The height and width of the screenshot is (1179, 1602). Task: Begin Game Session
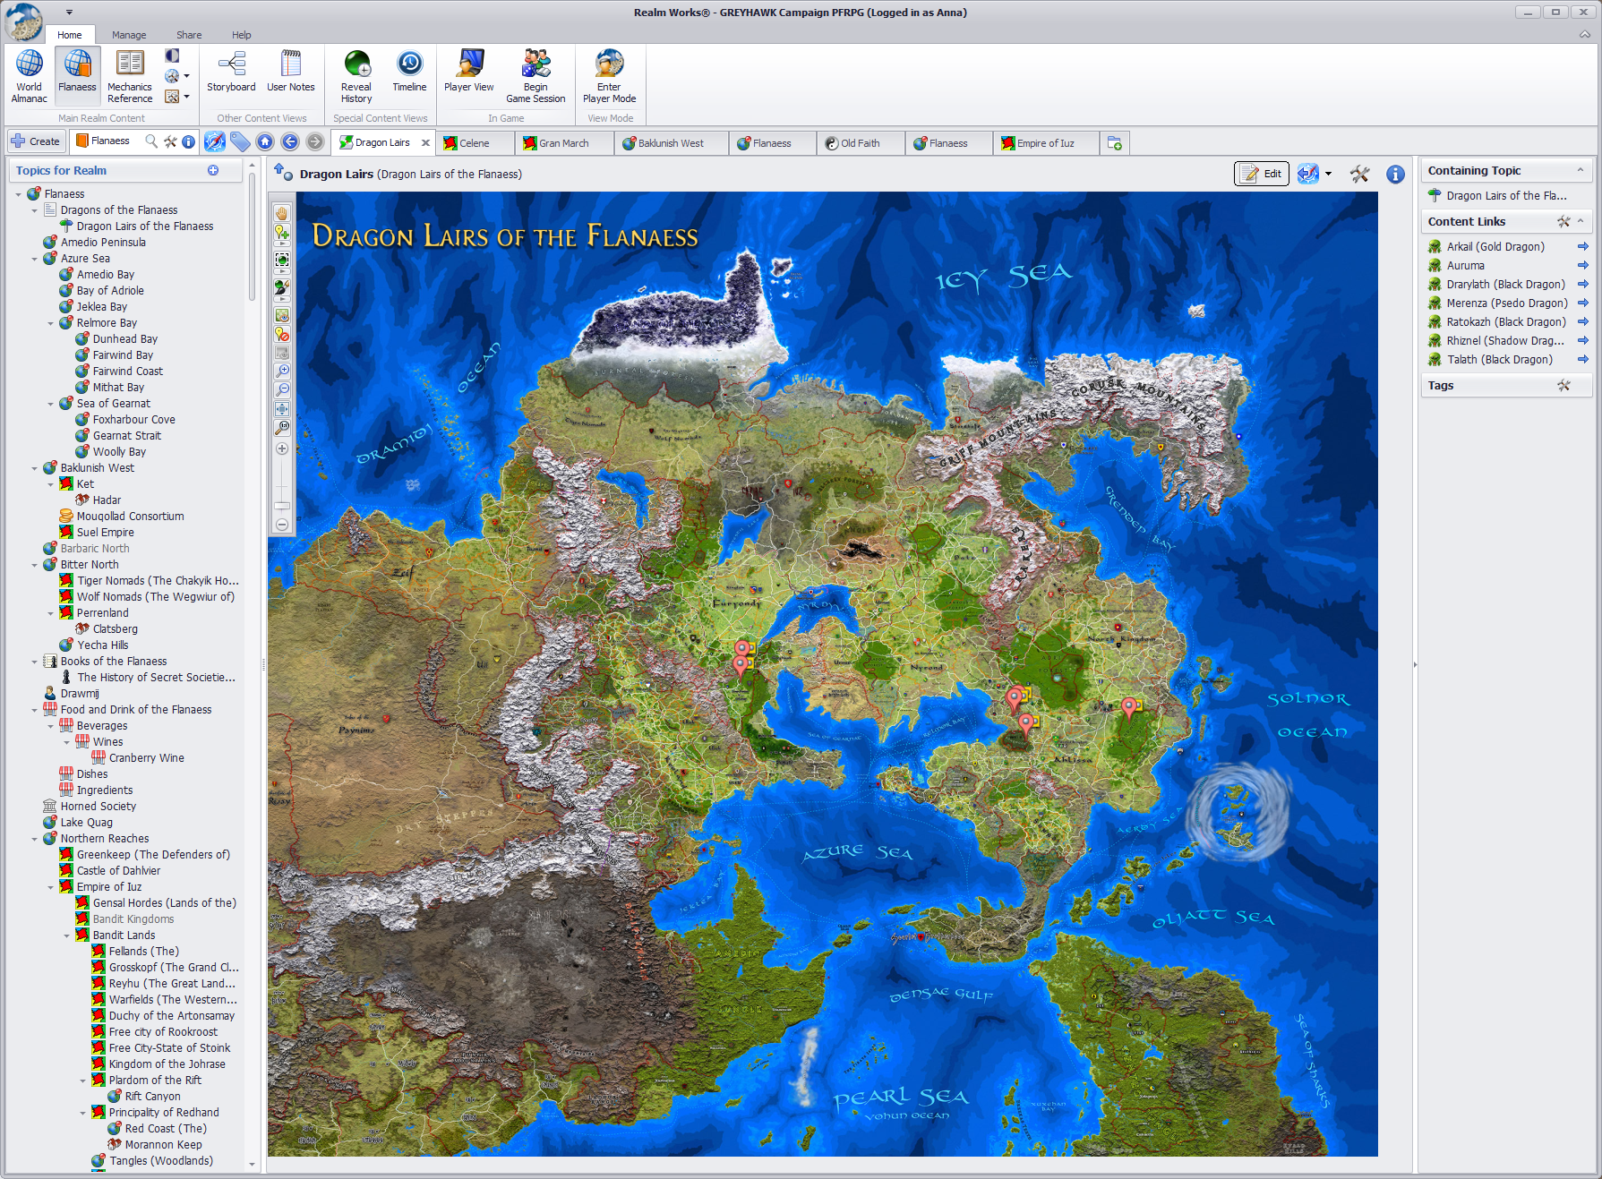535,76
